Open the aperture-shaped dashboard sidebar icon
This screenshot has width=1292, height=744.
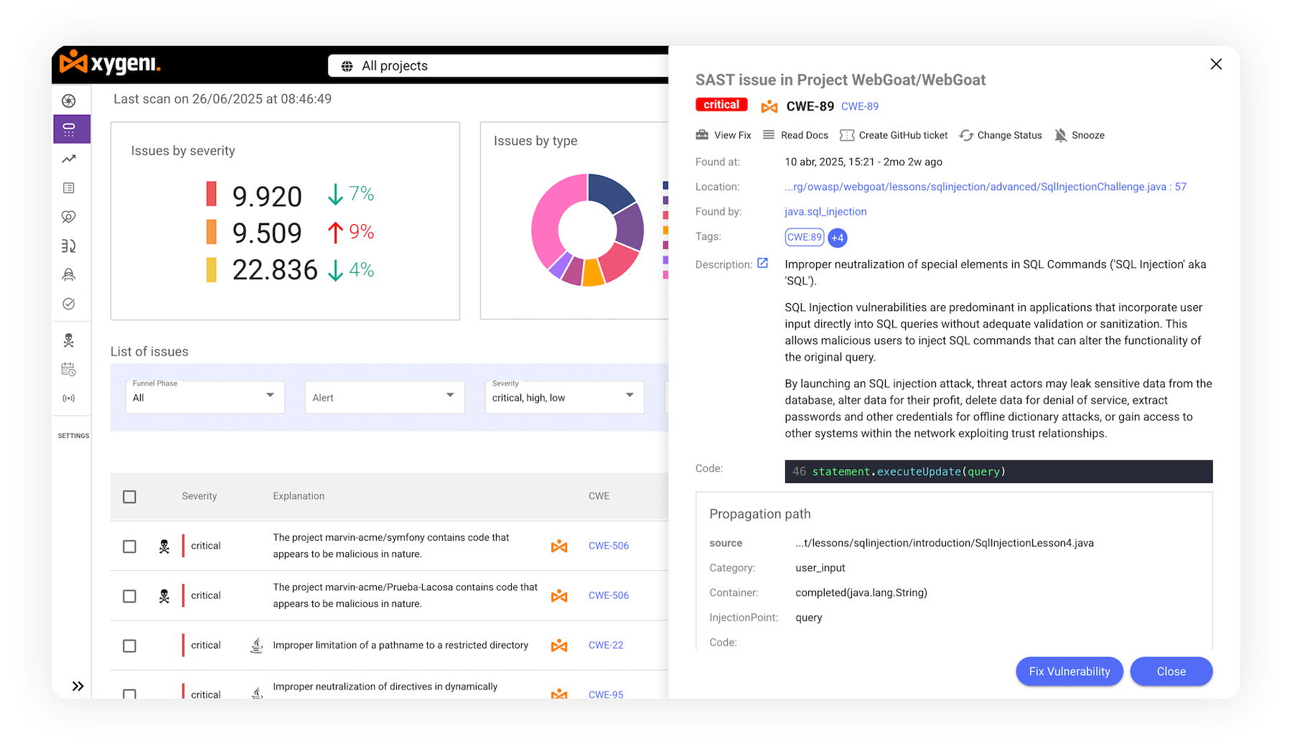69,101
